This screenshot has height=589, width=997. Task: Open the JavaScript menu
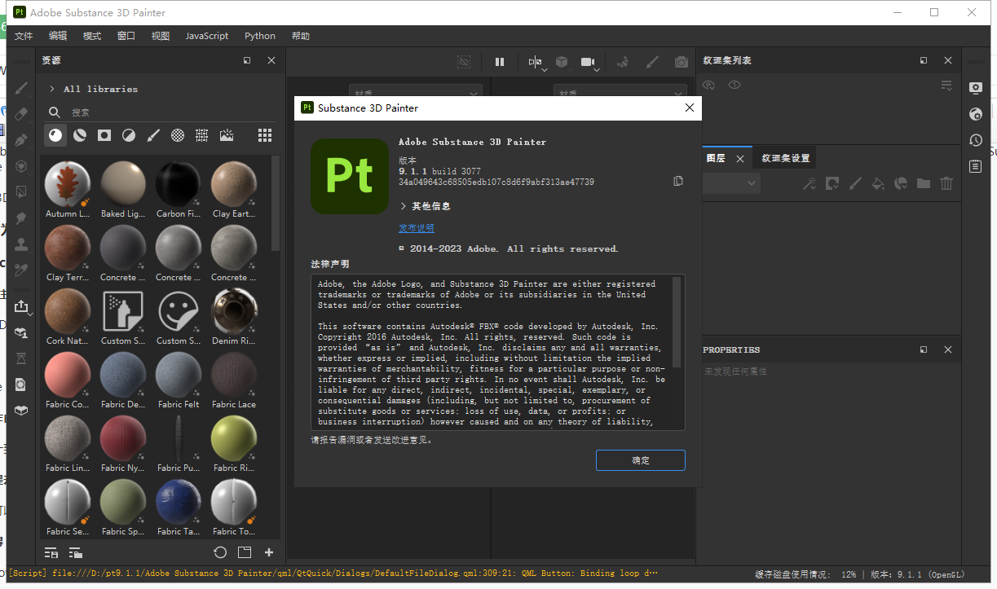(x=207, y=36)
